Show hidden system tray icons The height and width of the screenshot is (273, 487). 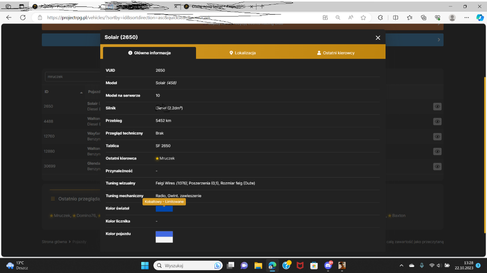pyautogui.click(x=401, y=266)
